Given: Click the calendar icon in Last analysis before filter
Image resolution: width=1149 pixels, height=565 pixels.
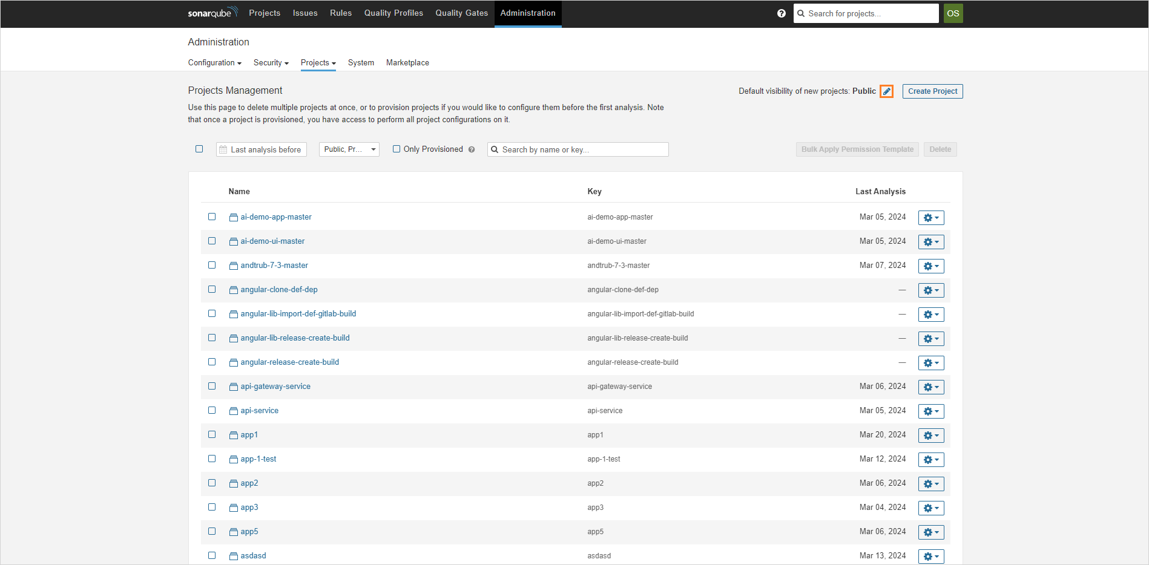Looking at the screenshot, I should point(223,149).
